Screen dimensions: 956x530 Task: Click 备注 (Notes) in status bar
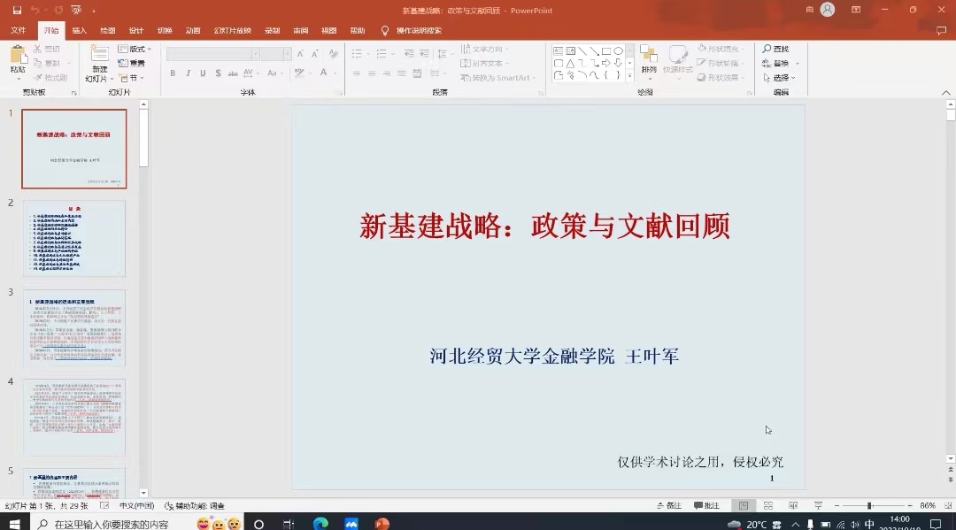(x=669, y=505)
